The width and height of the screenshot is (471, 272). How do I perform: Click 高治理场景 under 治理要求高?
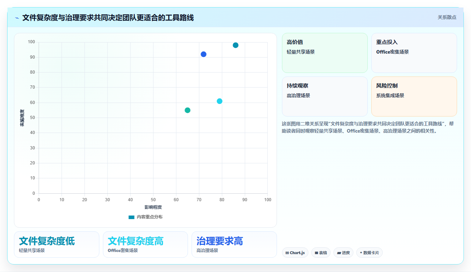[207, 251]
